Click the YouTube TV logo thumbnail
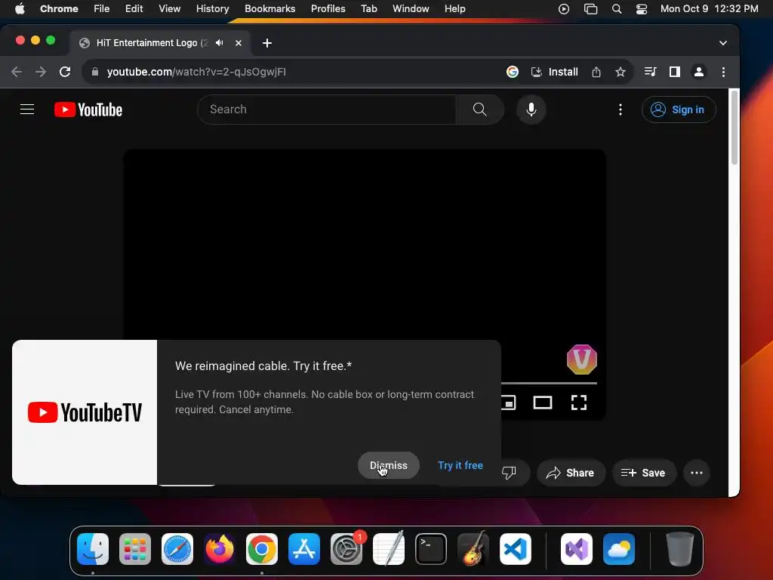773x580 pixels. 85,412
